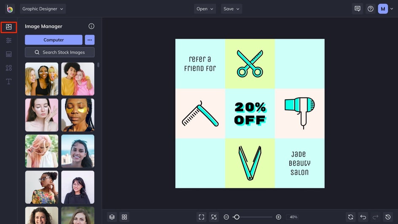
Task: Click the Computer upload button
Action: (x=54, y=40)
